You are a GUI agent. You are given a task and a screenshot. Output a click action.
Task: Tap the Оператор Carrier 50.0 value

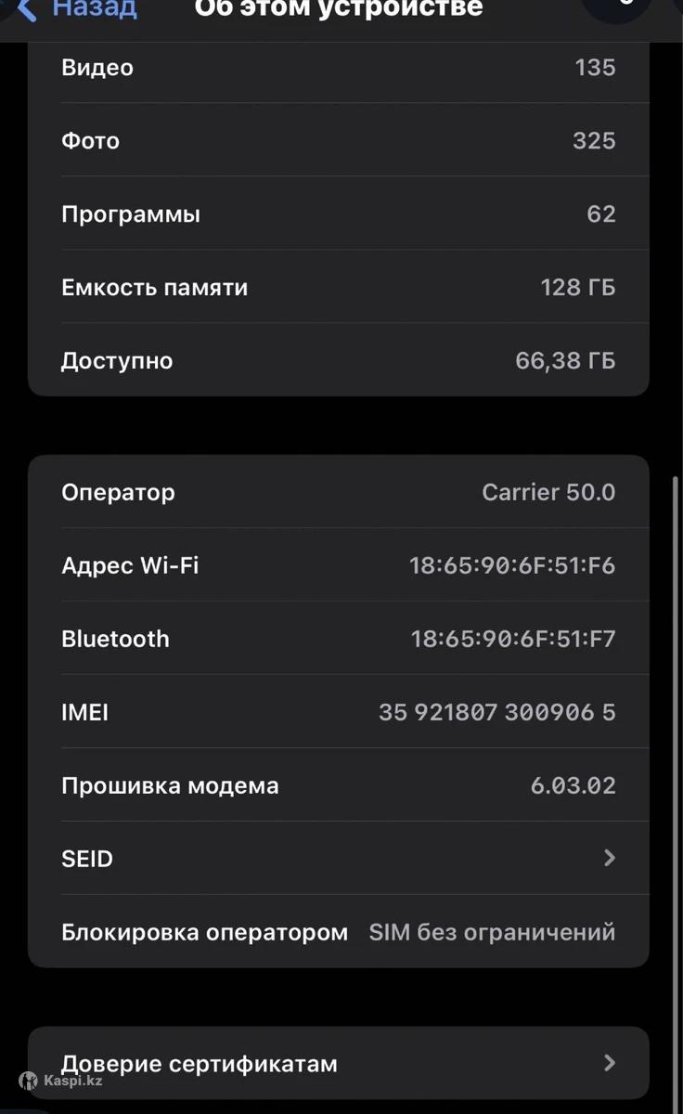tap(548, 492)
